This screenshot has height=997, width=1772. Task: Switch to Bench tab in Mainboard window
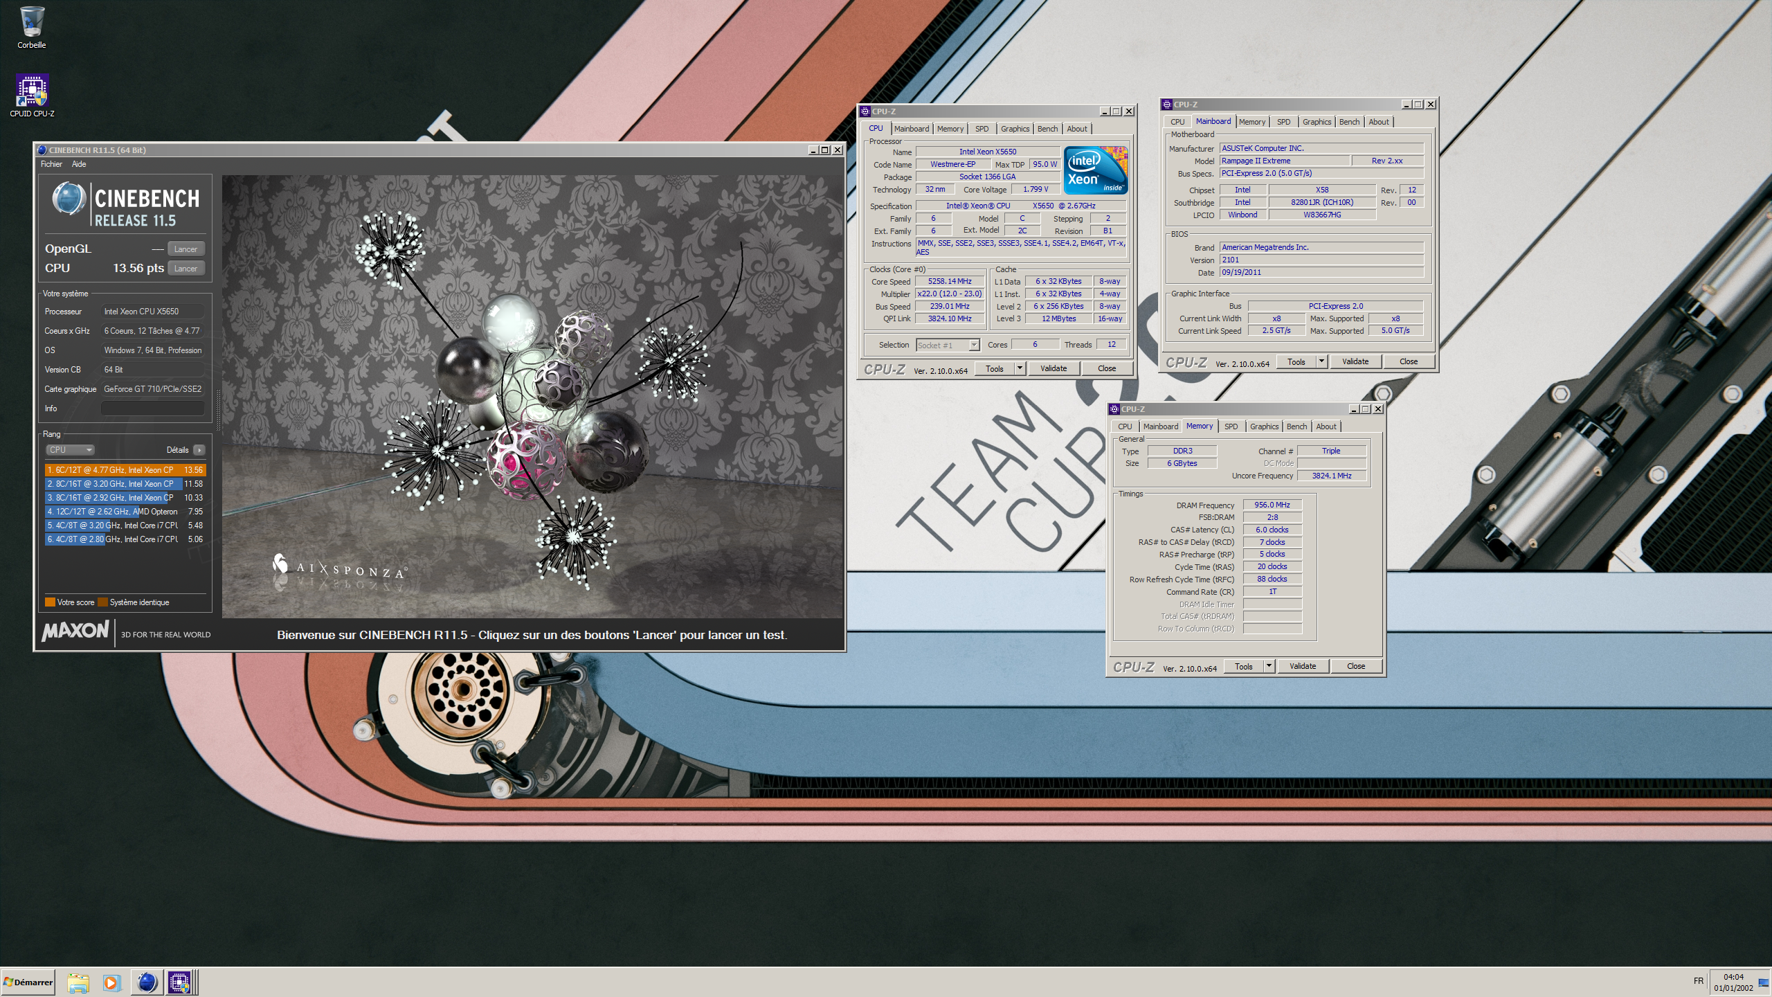point(1349,122)
